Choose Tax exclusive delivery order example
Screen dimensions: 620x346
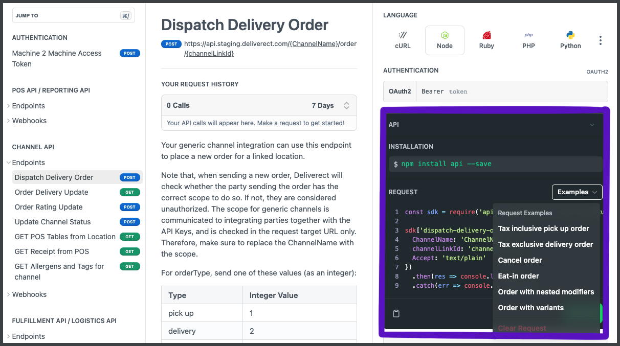(546, 244)
